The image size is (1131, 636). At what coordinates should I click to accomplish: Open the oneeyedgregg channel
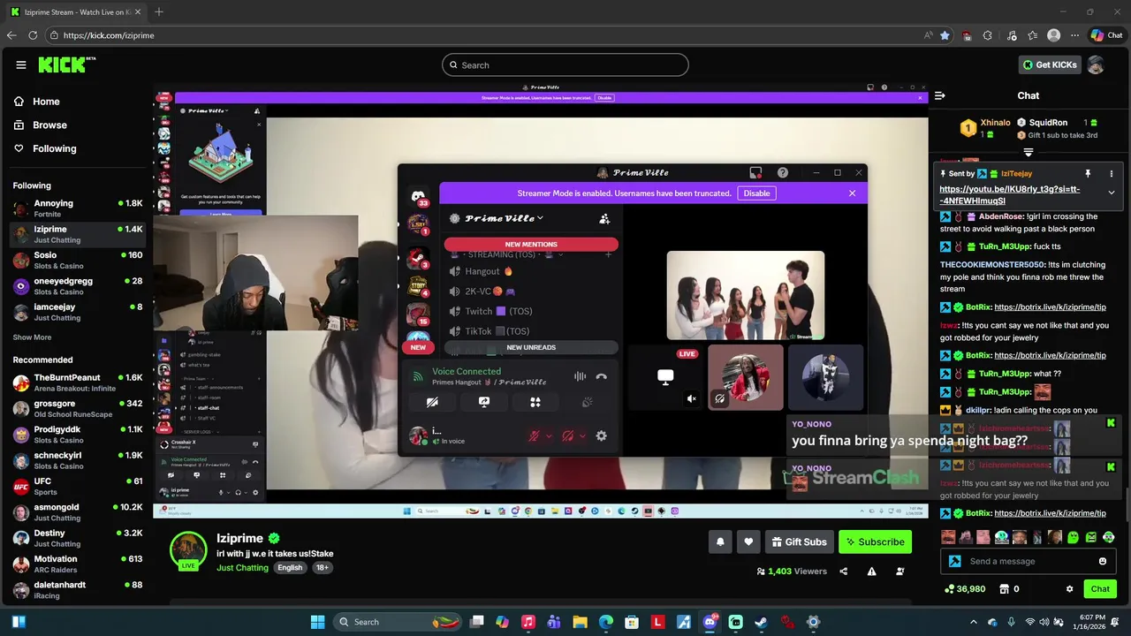[78, 286]
